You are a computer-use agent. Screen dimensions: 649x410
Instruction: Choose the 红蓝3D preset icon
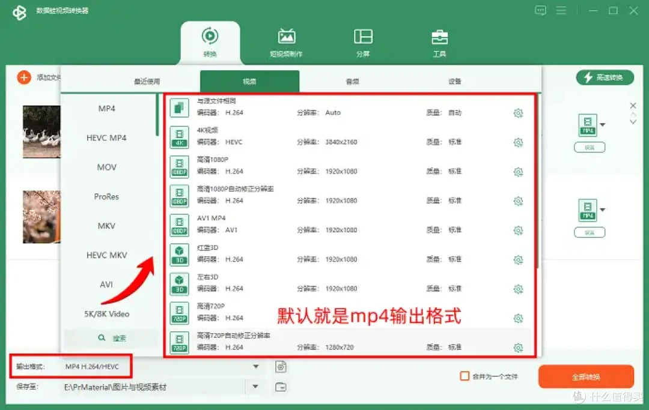179,255
